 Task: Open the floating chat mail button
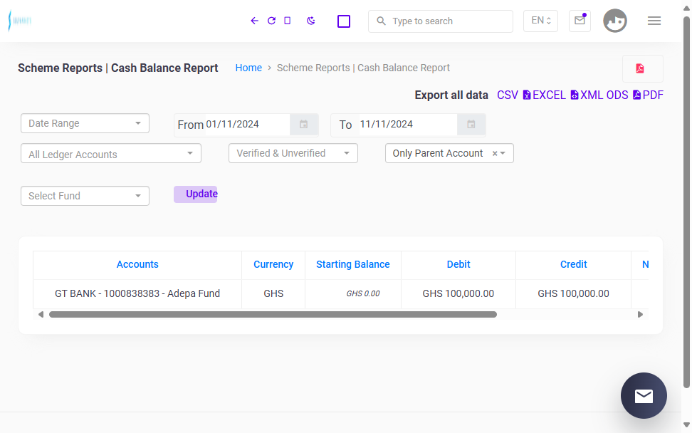(x=644, y=395)
